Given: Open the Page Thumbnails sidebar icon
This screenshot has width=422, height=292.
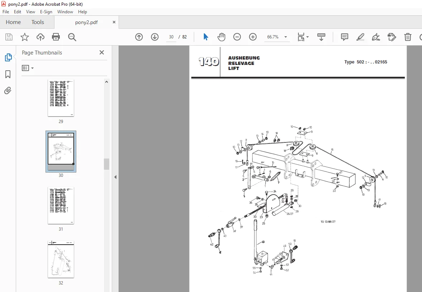Looking at the screenshot, I should (8, 57).
